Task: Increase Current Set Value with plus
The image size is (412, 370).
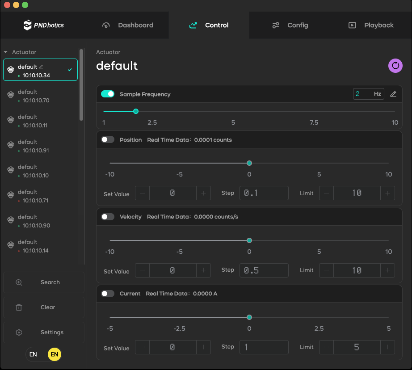Action: [203, 347]
